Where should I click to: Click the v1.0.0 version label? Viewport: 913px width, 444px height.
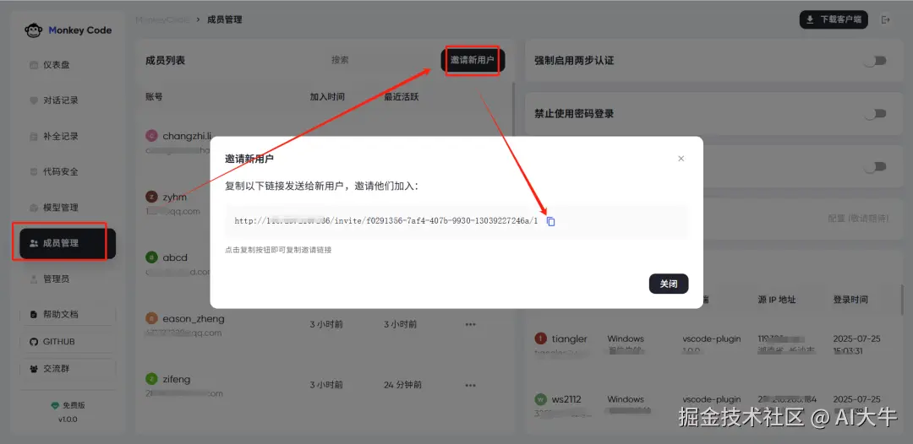(68, 419)
